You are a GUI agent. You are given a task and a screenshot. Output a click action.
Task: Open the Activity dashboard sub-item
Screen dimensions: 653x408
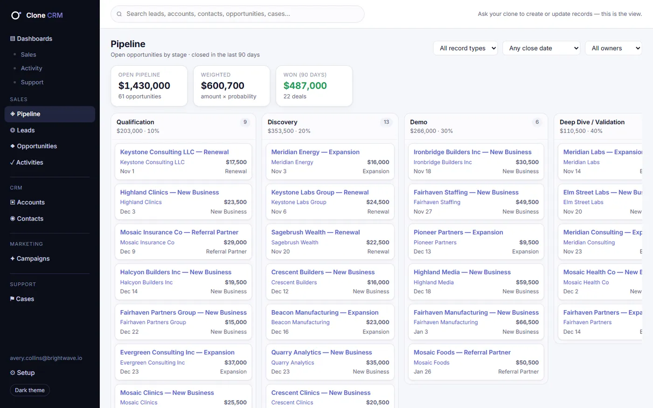pyautogui.click(x=31, y=68)
